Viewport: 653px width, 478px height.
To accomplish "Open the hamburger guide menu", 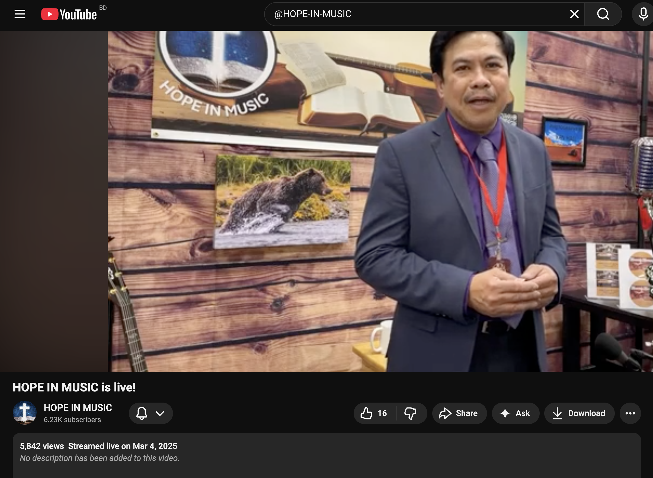I will coord(20,14).
